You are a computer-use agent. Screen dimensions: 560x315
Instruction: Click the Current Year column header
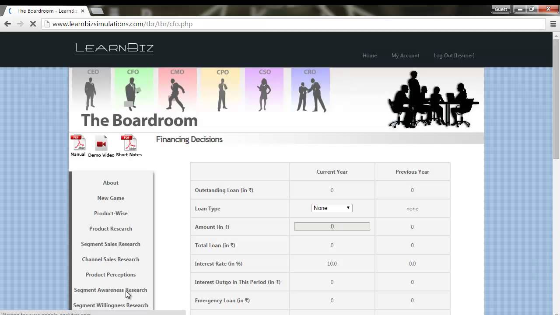click(332, 172)
